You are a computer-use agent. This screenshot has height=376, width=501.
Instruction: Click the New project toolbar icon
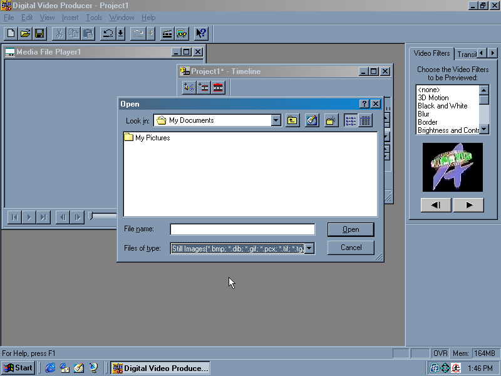click(x=11, y=33)
